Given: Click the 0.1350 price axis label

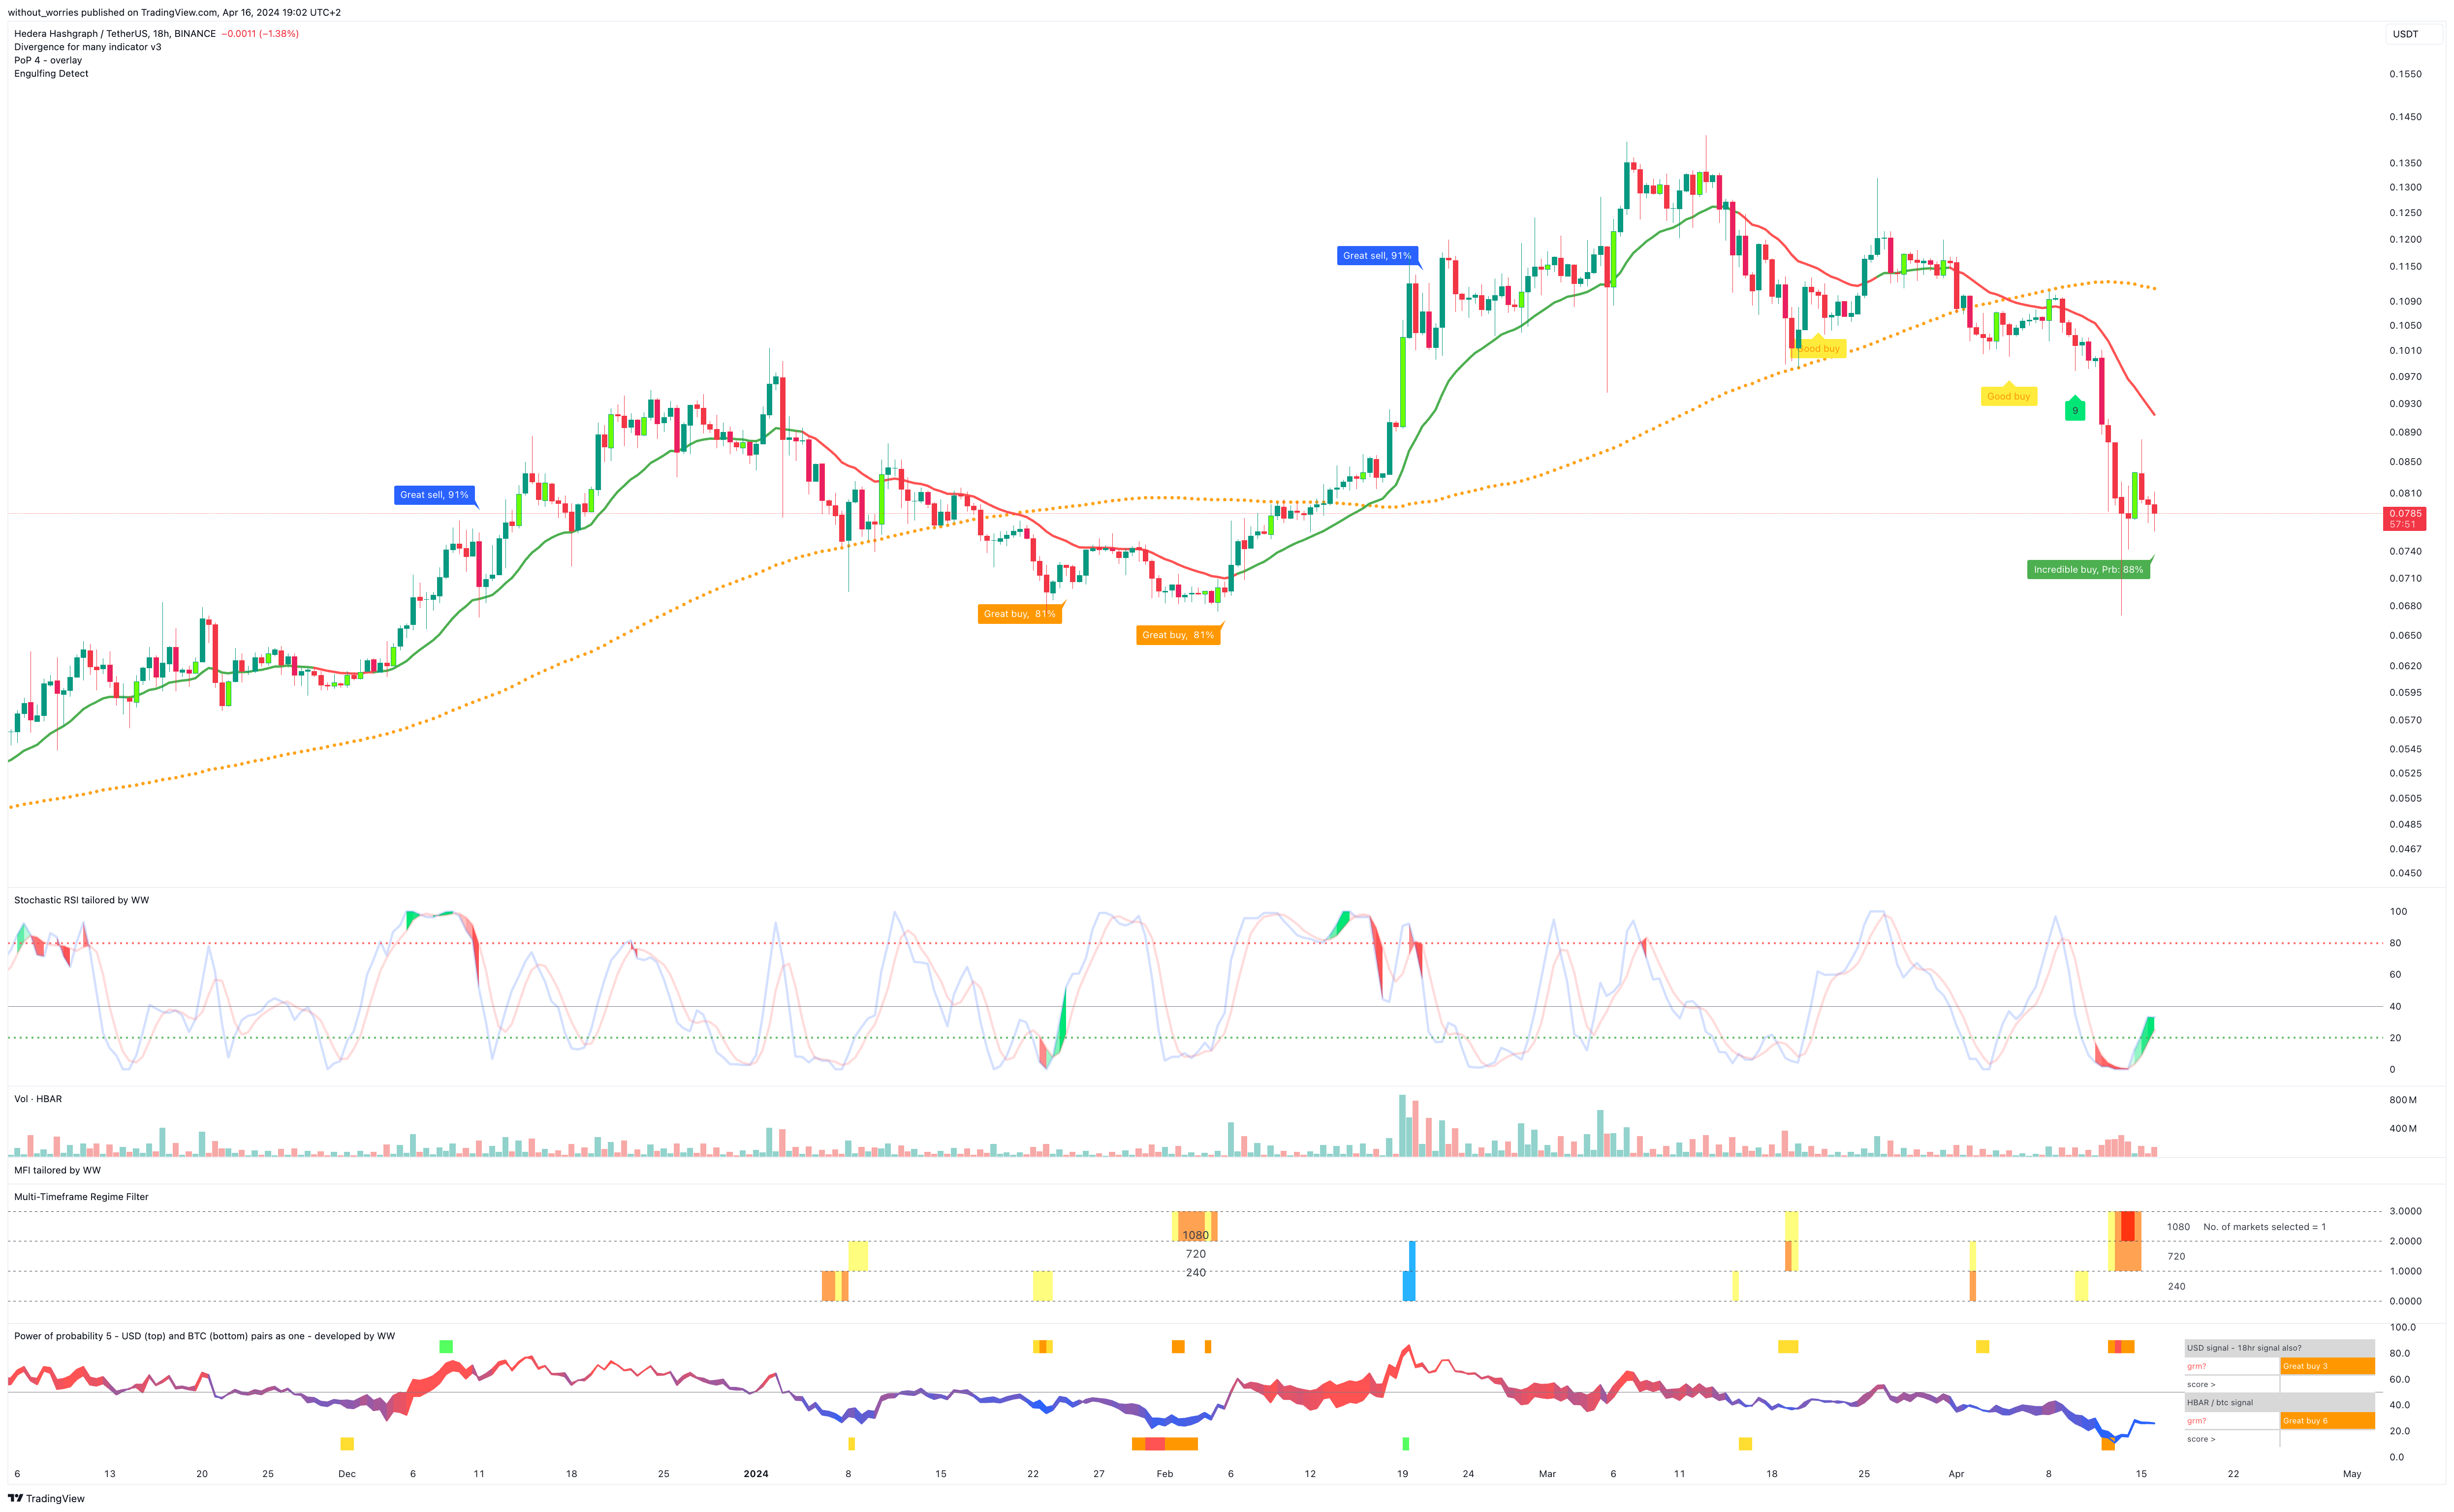Looking at the screenshot, I should click(2406, 163).
